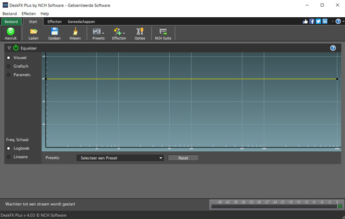
Task: Click the Reset button
Action: coord(183,158)
